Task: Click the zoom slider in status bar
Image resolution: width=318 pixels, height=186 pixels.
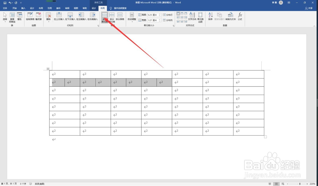Action: (x=297, y=184)
